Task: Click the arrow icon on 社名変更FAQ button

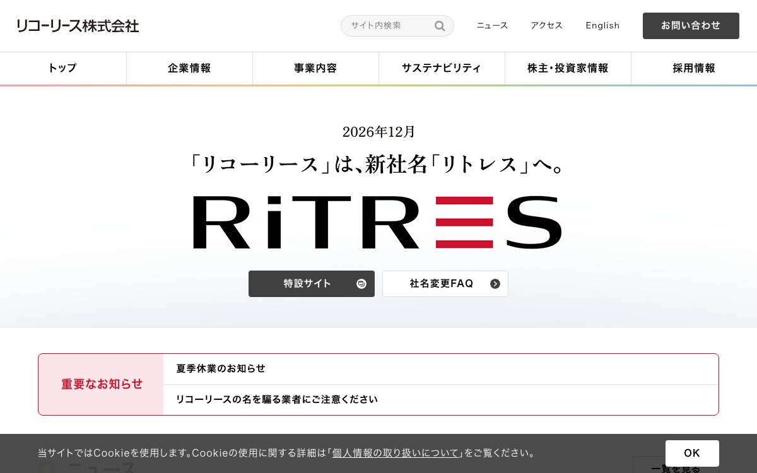Action: point(495,284)
